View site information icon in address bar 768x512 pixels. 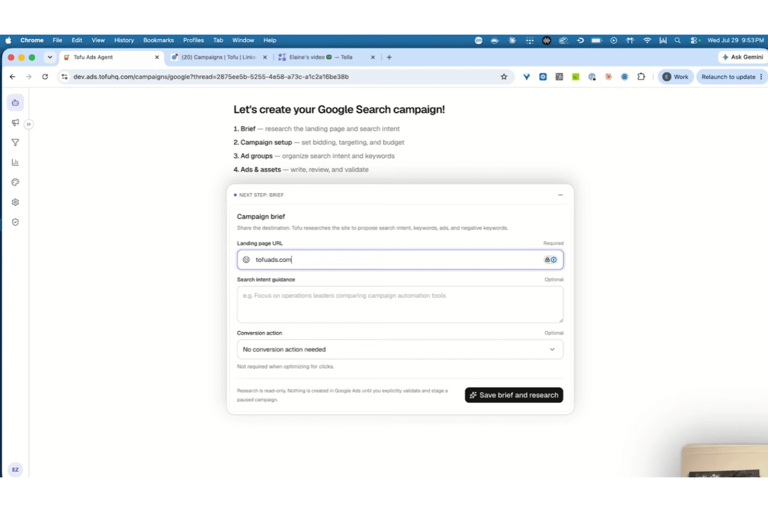click(x=64, y=77)
